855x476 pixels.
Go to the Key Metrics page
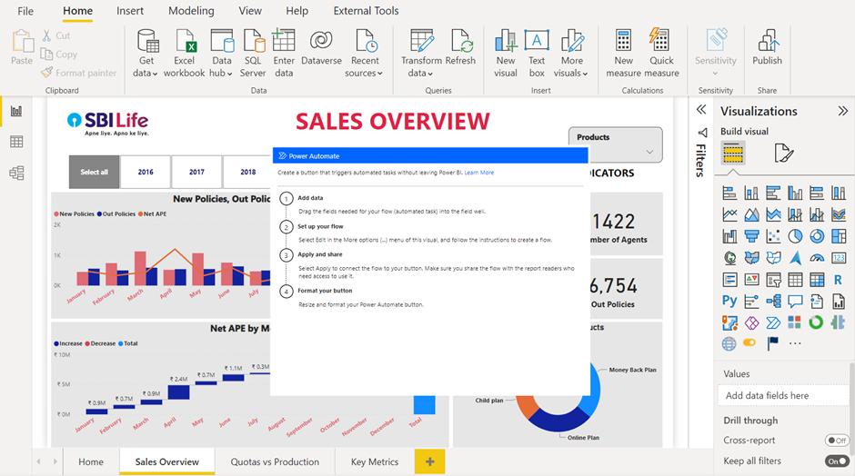click(x=375, y=461)
